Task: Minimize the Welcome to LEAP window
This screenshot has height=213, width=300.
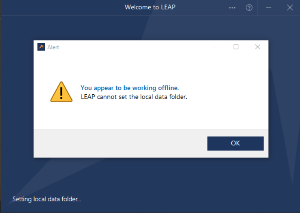Action: [x=268, y=8]
